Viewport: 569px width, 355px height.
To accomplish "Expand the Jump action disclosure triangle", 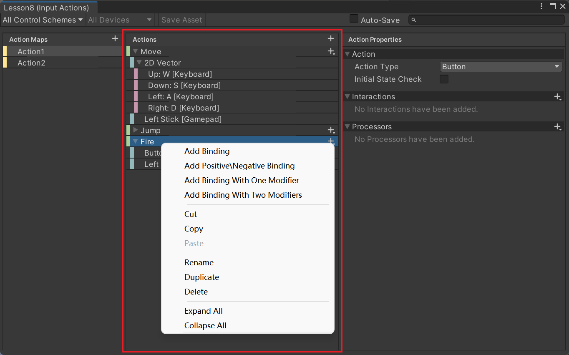I will (135, 130).
